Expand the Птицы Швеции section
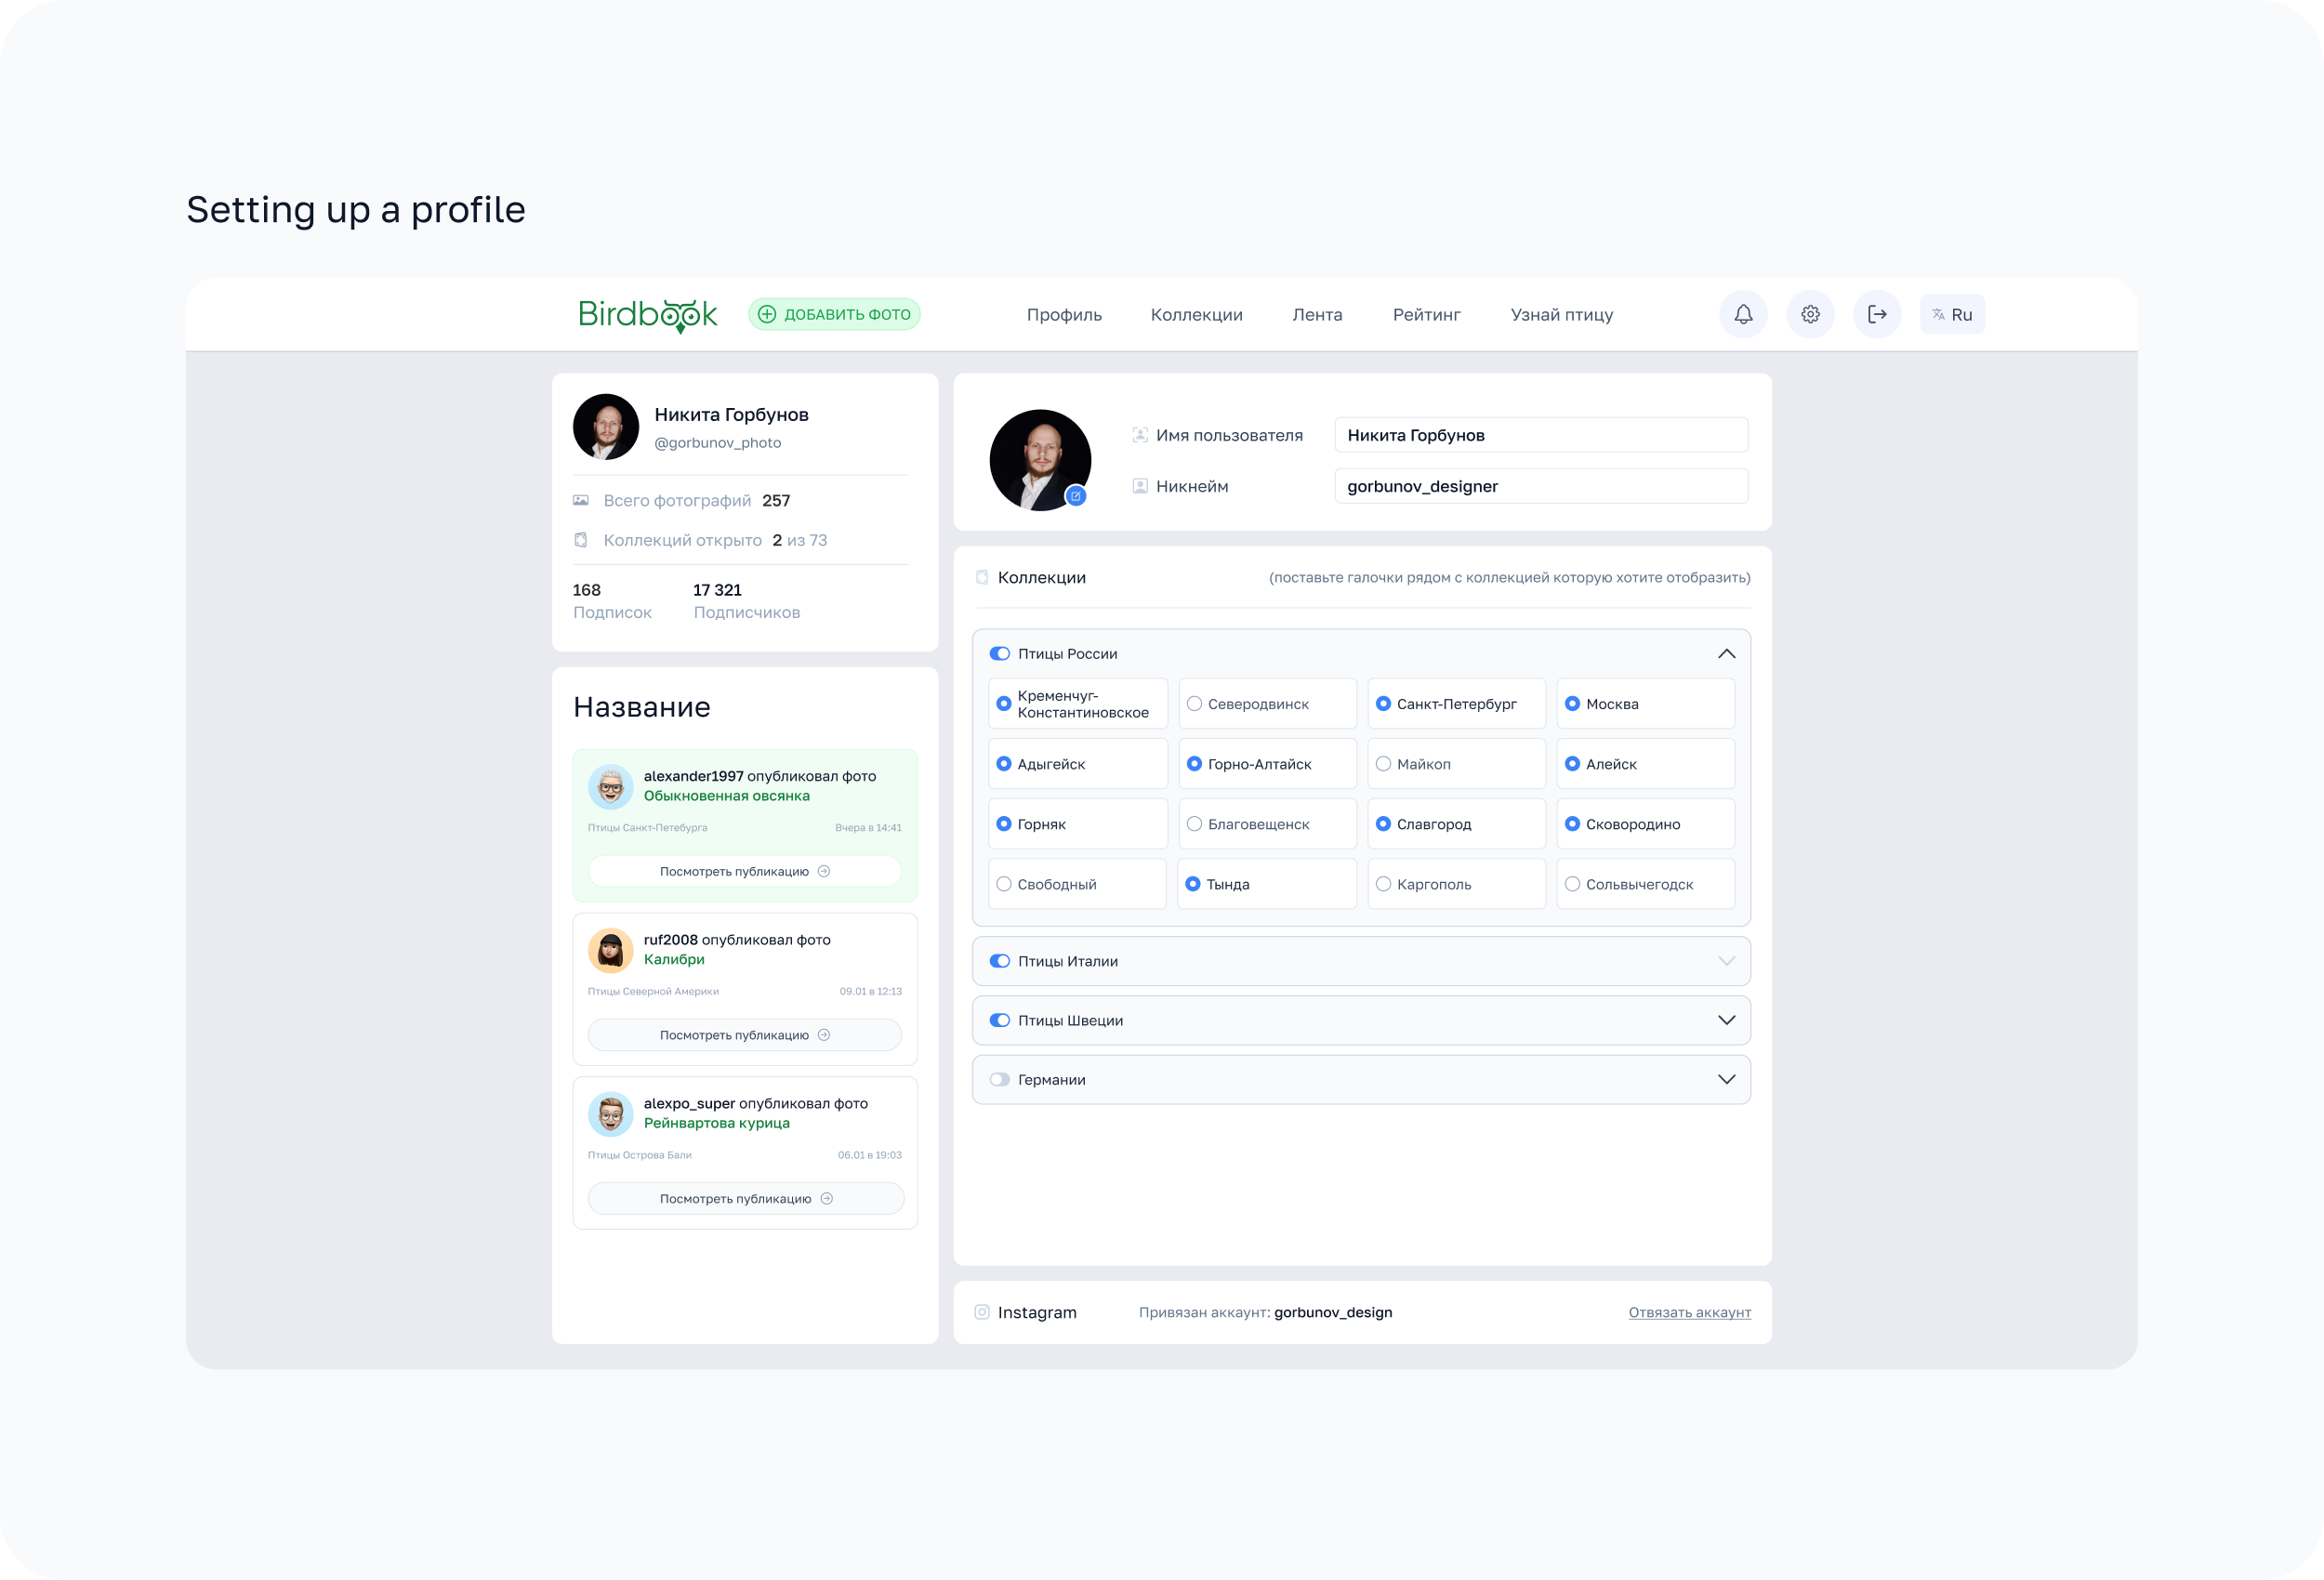The width and height of the screenshot is (2324, 1580). (1726, 1020)
